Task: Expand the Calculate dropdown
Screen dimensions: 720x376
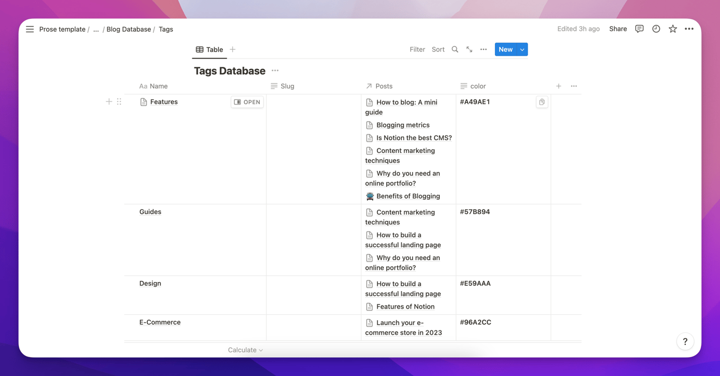Action: click(x=245, y=350)
